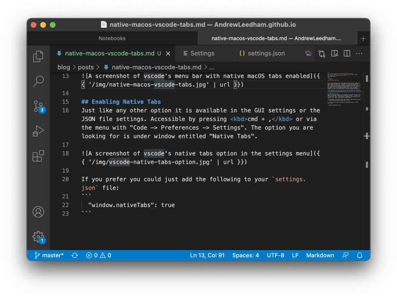The width and height of the screenshot is (397, 296).
Task: Change indentation via Spaces: 4
Action: tap(246, 255)
